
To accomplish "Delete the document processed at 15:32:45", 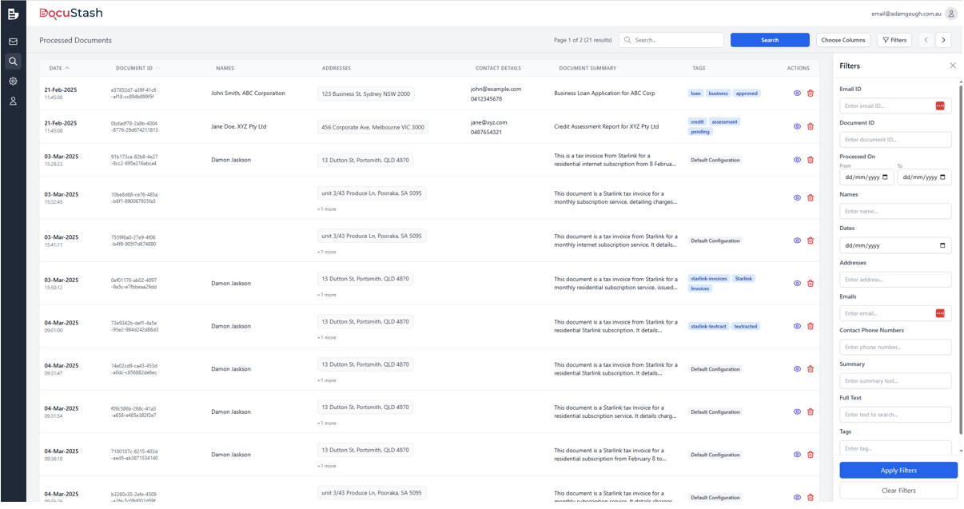I will (x=811, y=197).
